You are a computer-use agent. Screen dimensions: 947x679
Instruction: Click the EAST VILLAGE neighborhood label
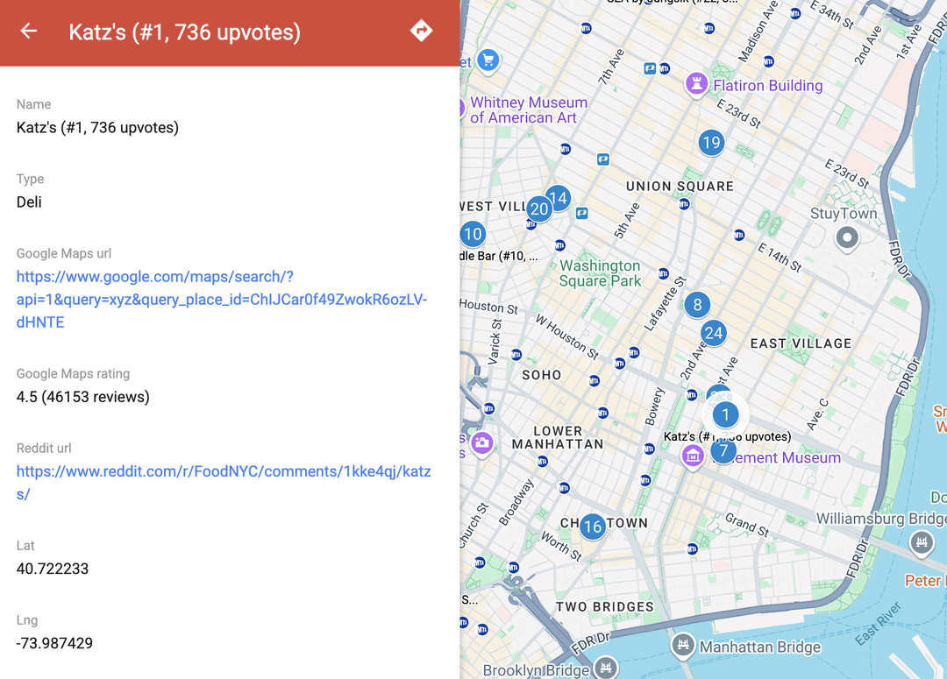[801, 343]
